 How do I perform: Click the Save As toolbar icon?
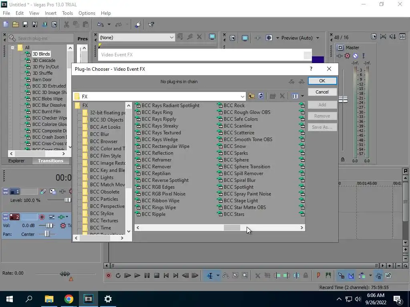click(35, 24)
